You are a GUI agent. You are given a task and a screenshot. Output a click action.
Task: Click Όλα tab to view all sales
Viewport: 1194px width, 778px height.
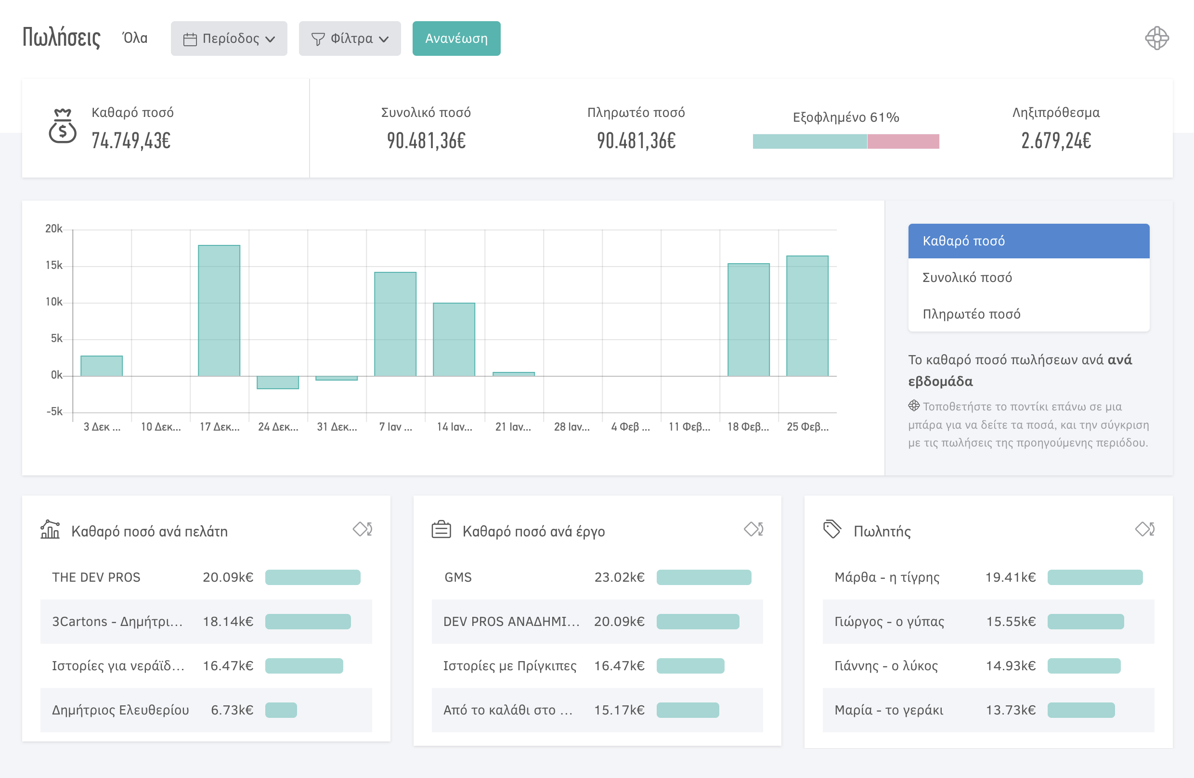coord(136,38)
